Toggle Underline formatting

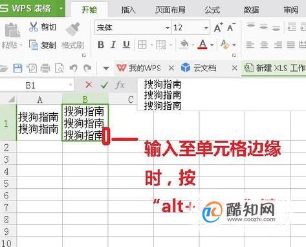point(126,45)
